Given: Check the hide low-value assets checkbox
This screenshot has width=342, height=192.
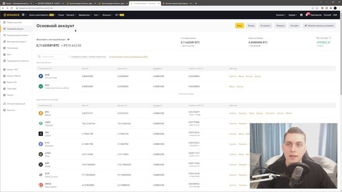Looking at the screenshot, I should click(69, 57).
